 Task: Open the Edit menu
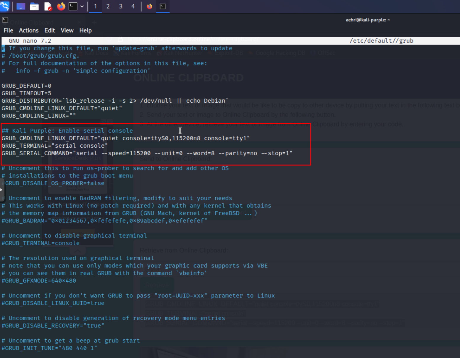point(50,30)
